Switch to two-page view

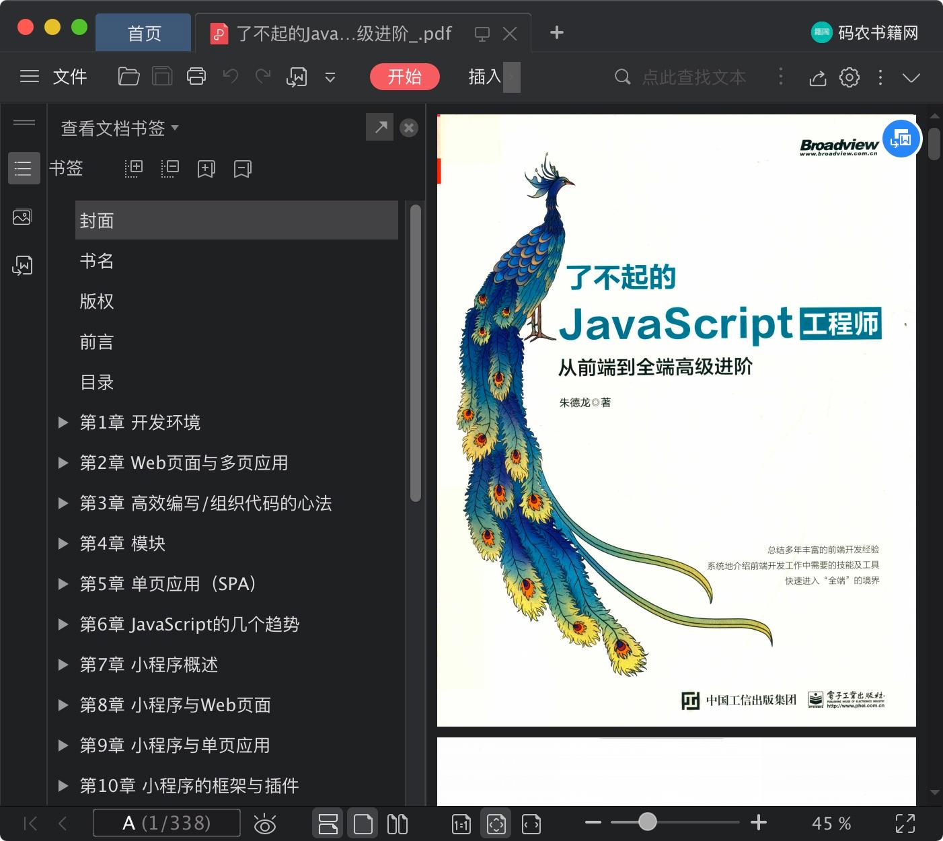tap(398, 824)
